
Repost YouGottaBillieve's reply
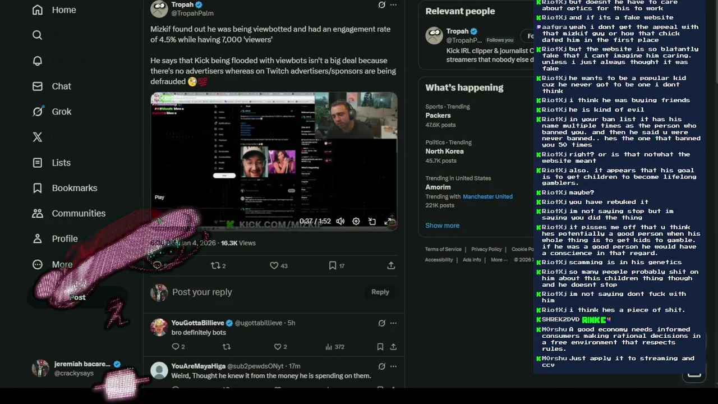pyautogui.click(x=227, y=347)
